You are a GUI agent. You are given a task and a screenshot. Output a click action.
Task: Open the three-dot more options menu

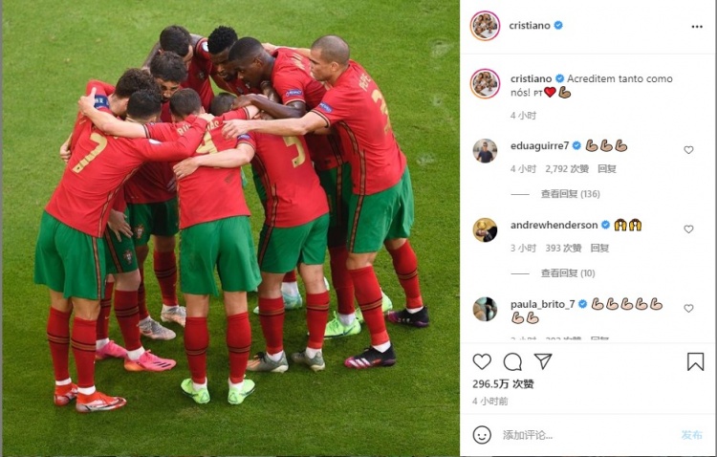pyautogui.click(x=697, y=27)
